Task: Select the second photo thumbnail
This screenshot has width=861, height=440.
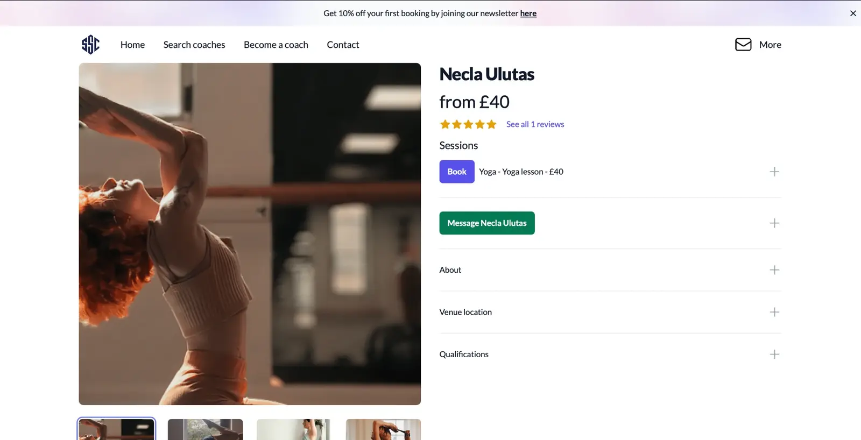Action: pyautogui.click(x=206, y=429)
